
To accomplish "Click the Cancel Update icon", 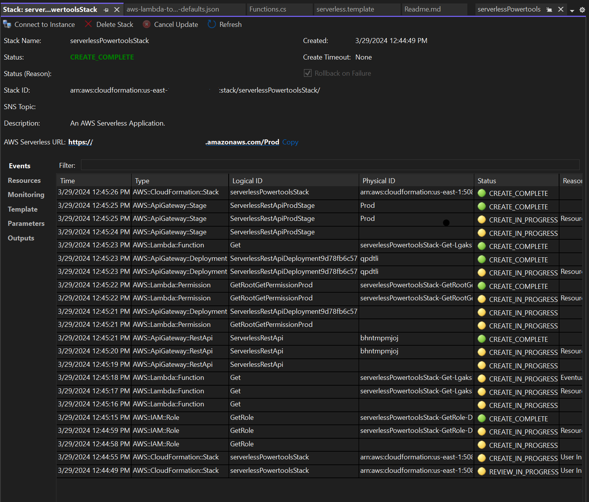I will 146,24.
